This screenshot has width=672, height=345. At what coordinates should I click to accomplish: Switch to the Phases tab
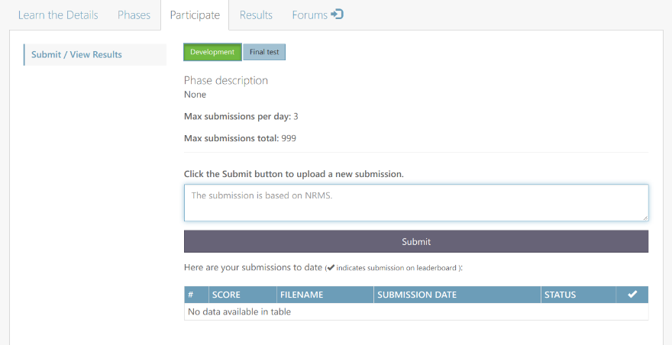[x=134, y=15]
